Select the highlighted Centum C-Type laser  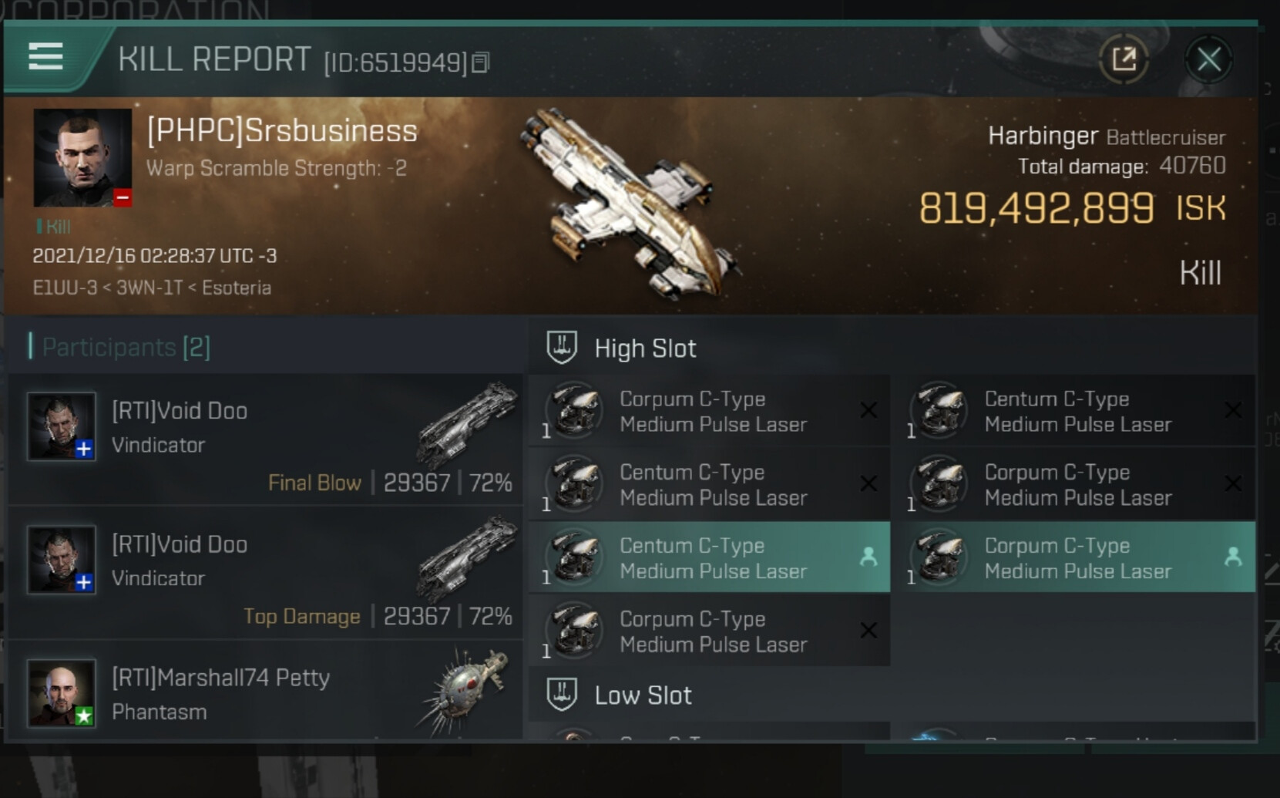tap(709, 557)
